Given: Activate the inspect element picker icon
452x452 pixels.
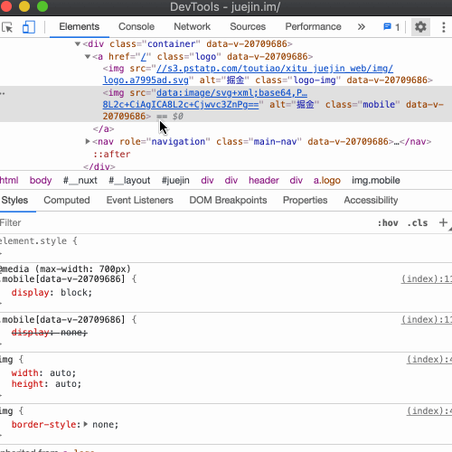Looking at the screenshot, I should coord(7,27).
